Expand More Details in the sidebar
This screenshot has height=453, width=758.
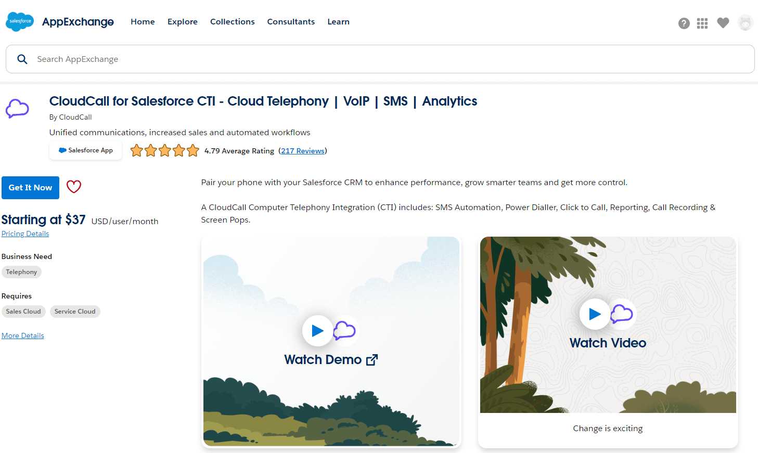click(x=22, y=335)
